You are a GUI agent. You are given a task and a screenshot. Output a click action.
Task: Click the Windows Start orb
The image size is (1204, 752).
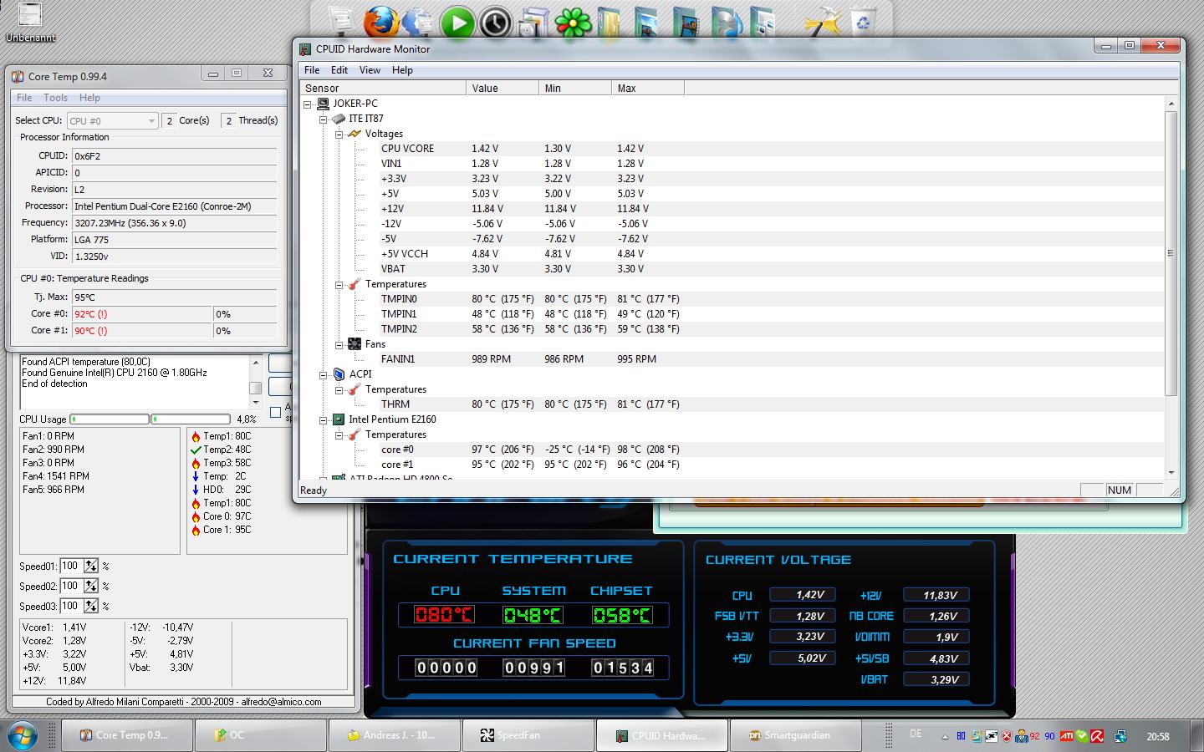click(22, 735)
